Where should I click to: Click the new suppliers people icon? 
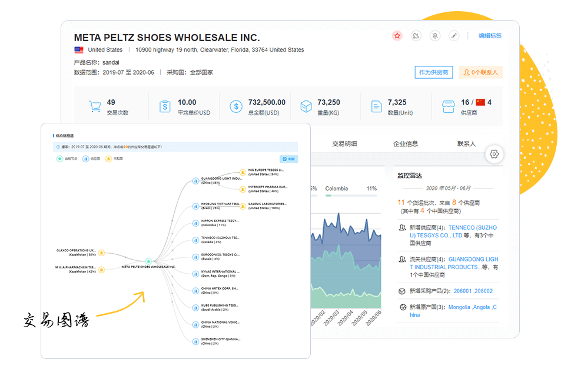(x=402, y=228)
